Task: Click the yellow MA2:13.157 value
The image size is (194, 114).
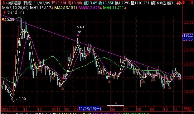Action: pos(65,8)
